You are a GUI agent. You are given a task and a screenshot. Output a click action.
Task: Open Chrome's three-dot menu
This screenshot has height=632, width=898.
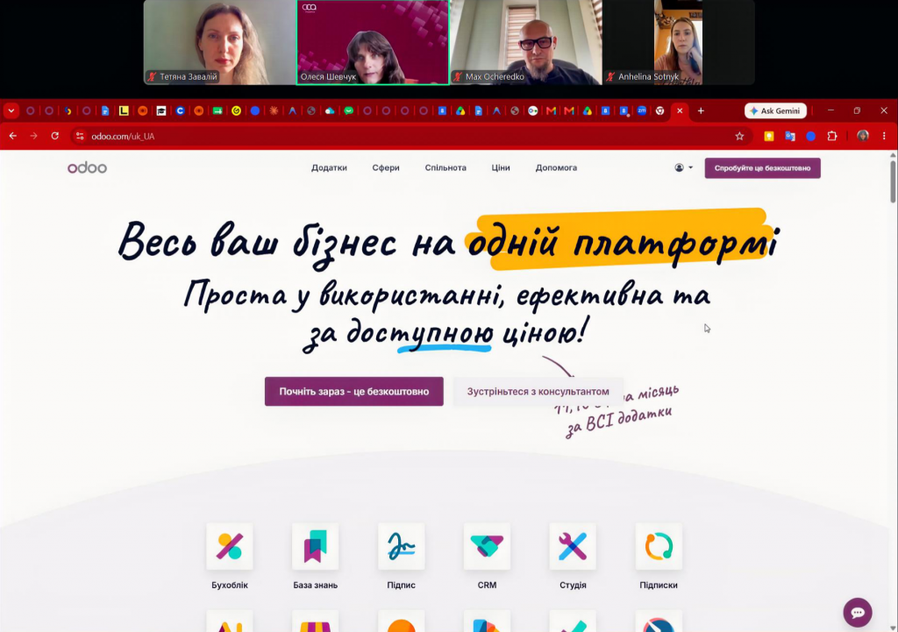pyautogui.click(x=884, y=136)
